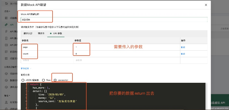Click the back arrow icon in the sidebar
This screenshot has width=229, height=110.
6,4
